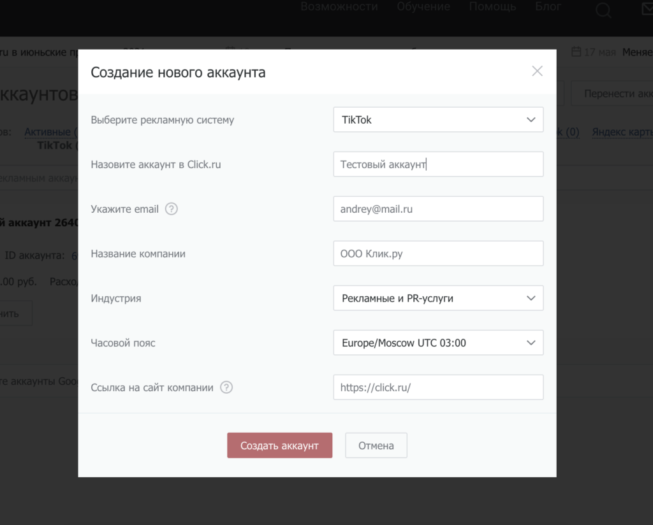Click the dialog title Создание нового аккаунта
The image size is (653, 525).
coord(179,73)
